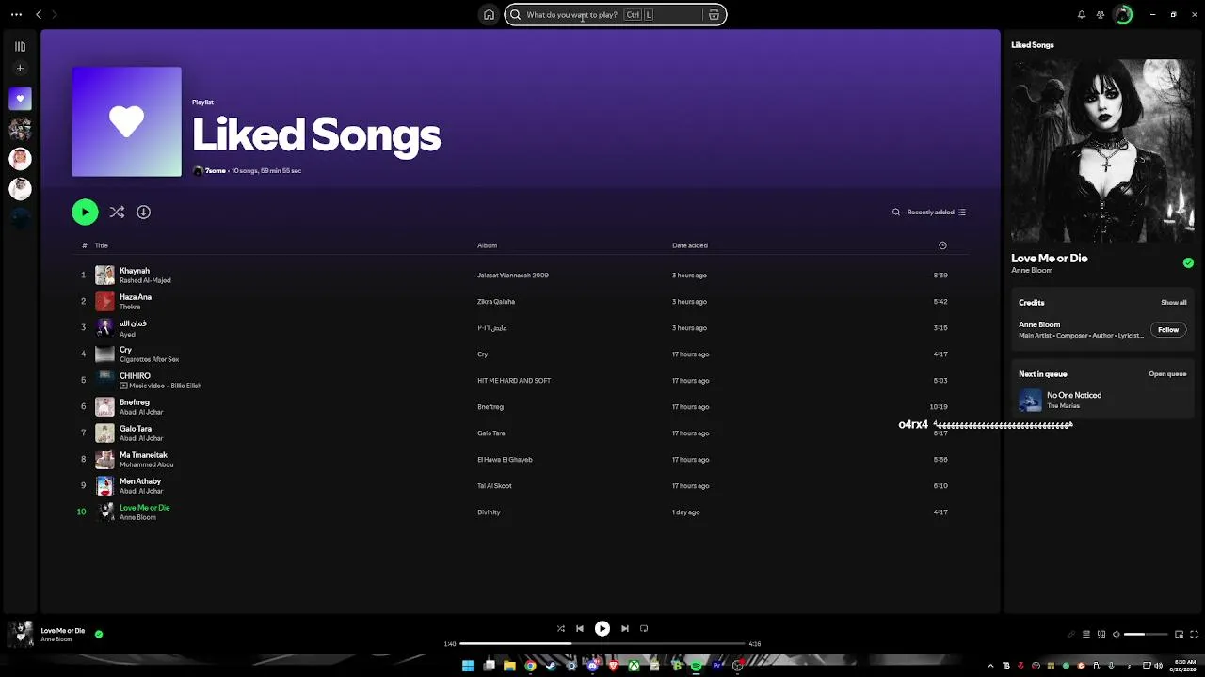Open Windows Start menu
Screen dimensions: 1205x677
pyautogui.click(x=468, y=666)
